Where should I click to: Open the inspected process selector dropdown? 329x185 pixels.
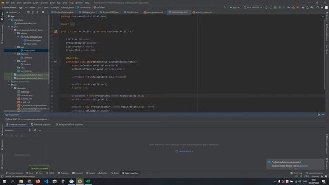(27, 119)
